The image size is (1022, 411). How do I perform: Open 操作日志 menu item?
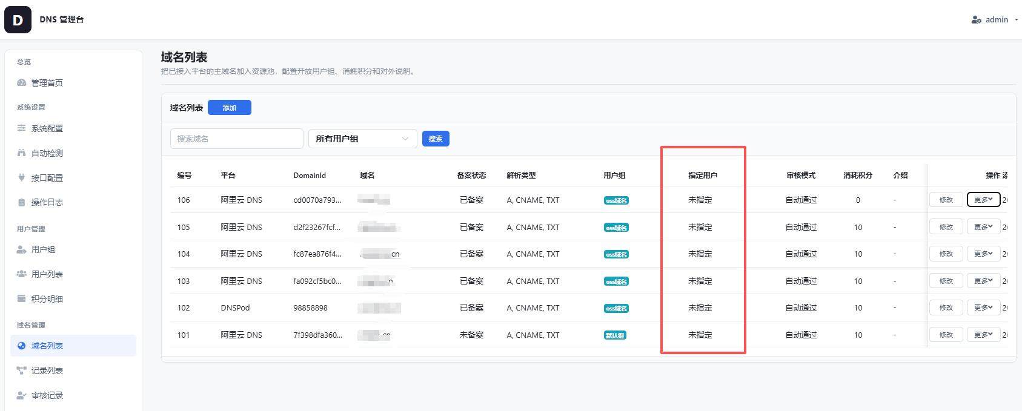73,202
